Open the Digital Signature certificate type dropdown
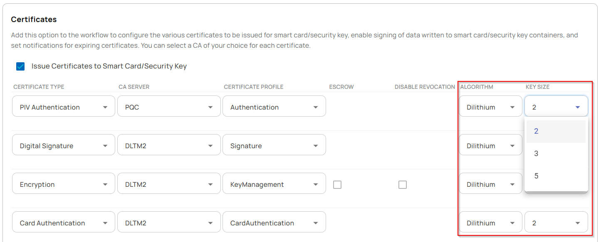The height and width of the screenshot is (242, 601). pyautogui.click(x=63, y=145)
